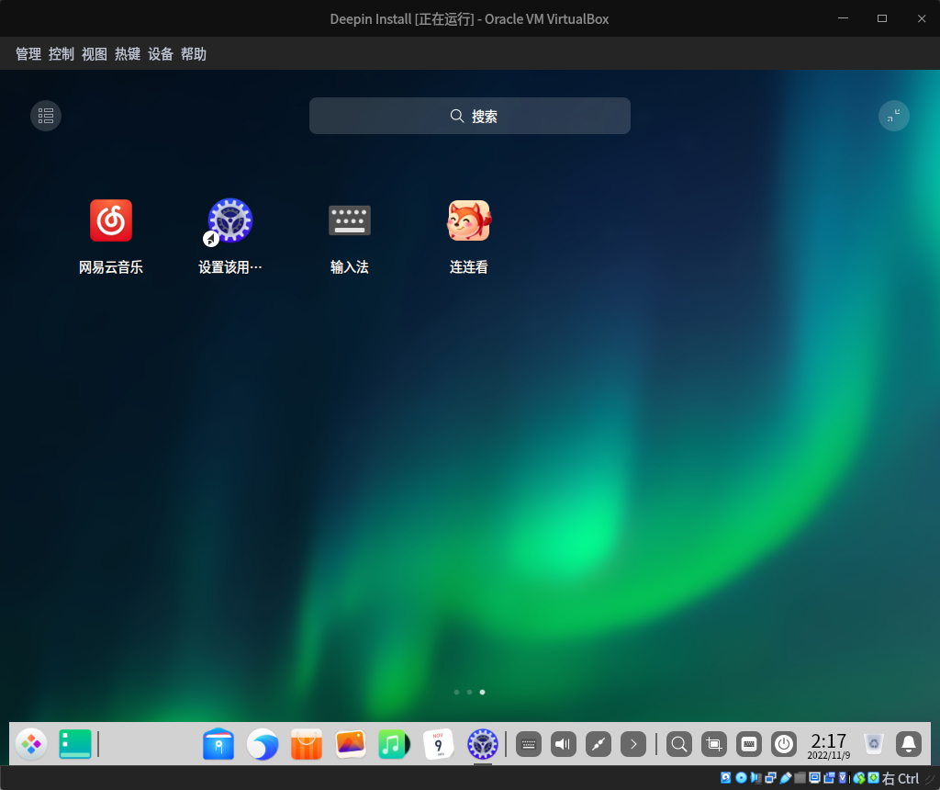This screenshot has height=790, width=940.
Task: Click the 2:17 clock in dock
Action: (x=829, y=745)
